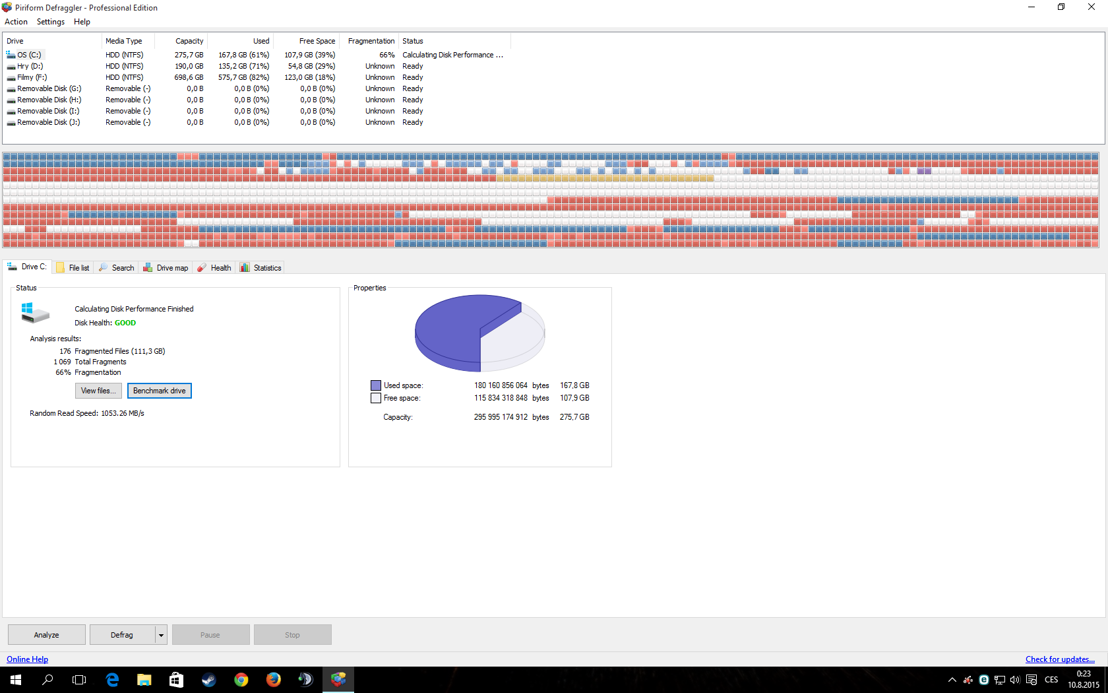The width and height of the screenshot is (1108, 693).
Task: Click Check for updates link
Action: pyautogui.click(x=1060, y=659)
